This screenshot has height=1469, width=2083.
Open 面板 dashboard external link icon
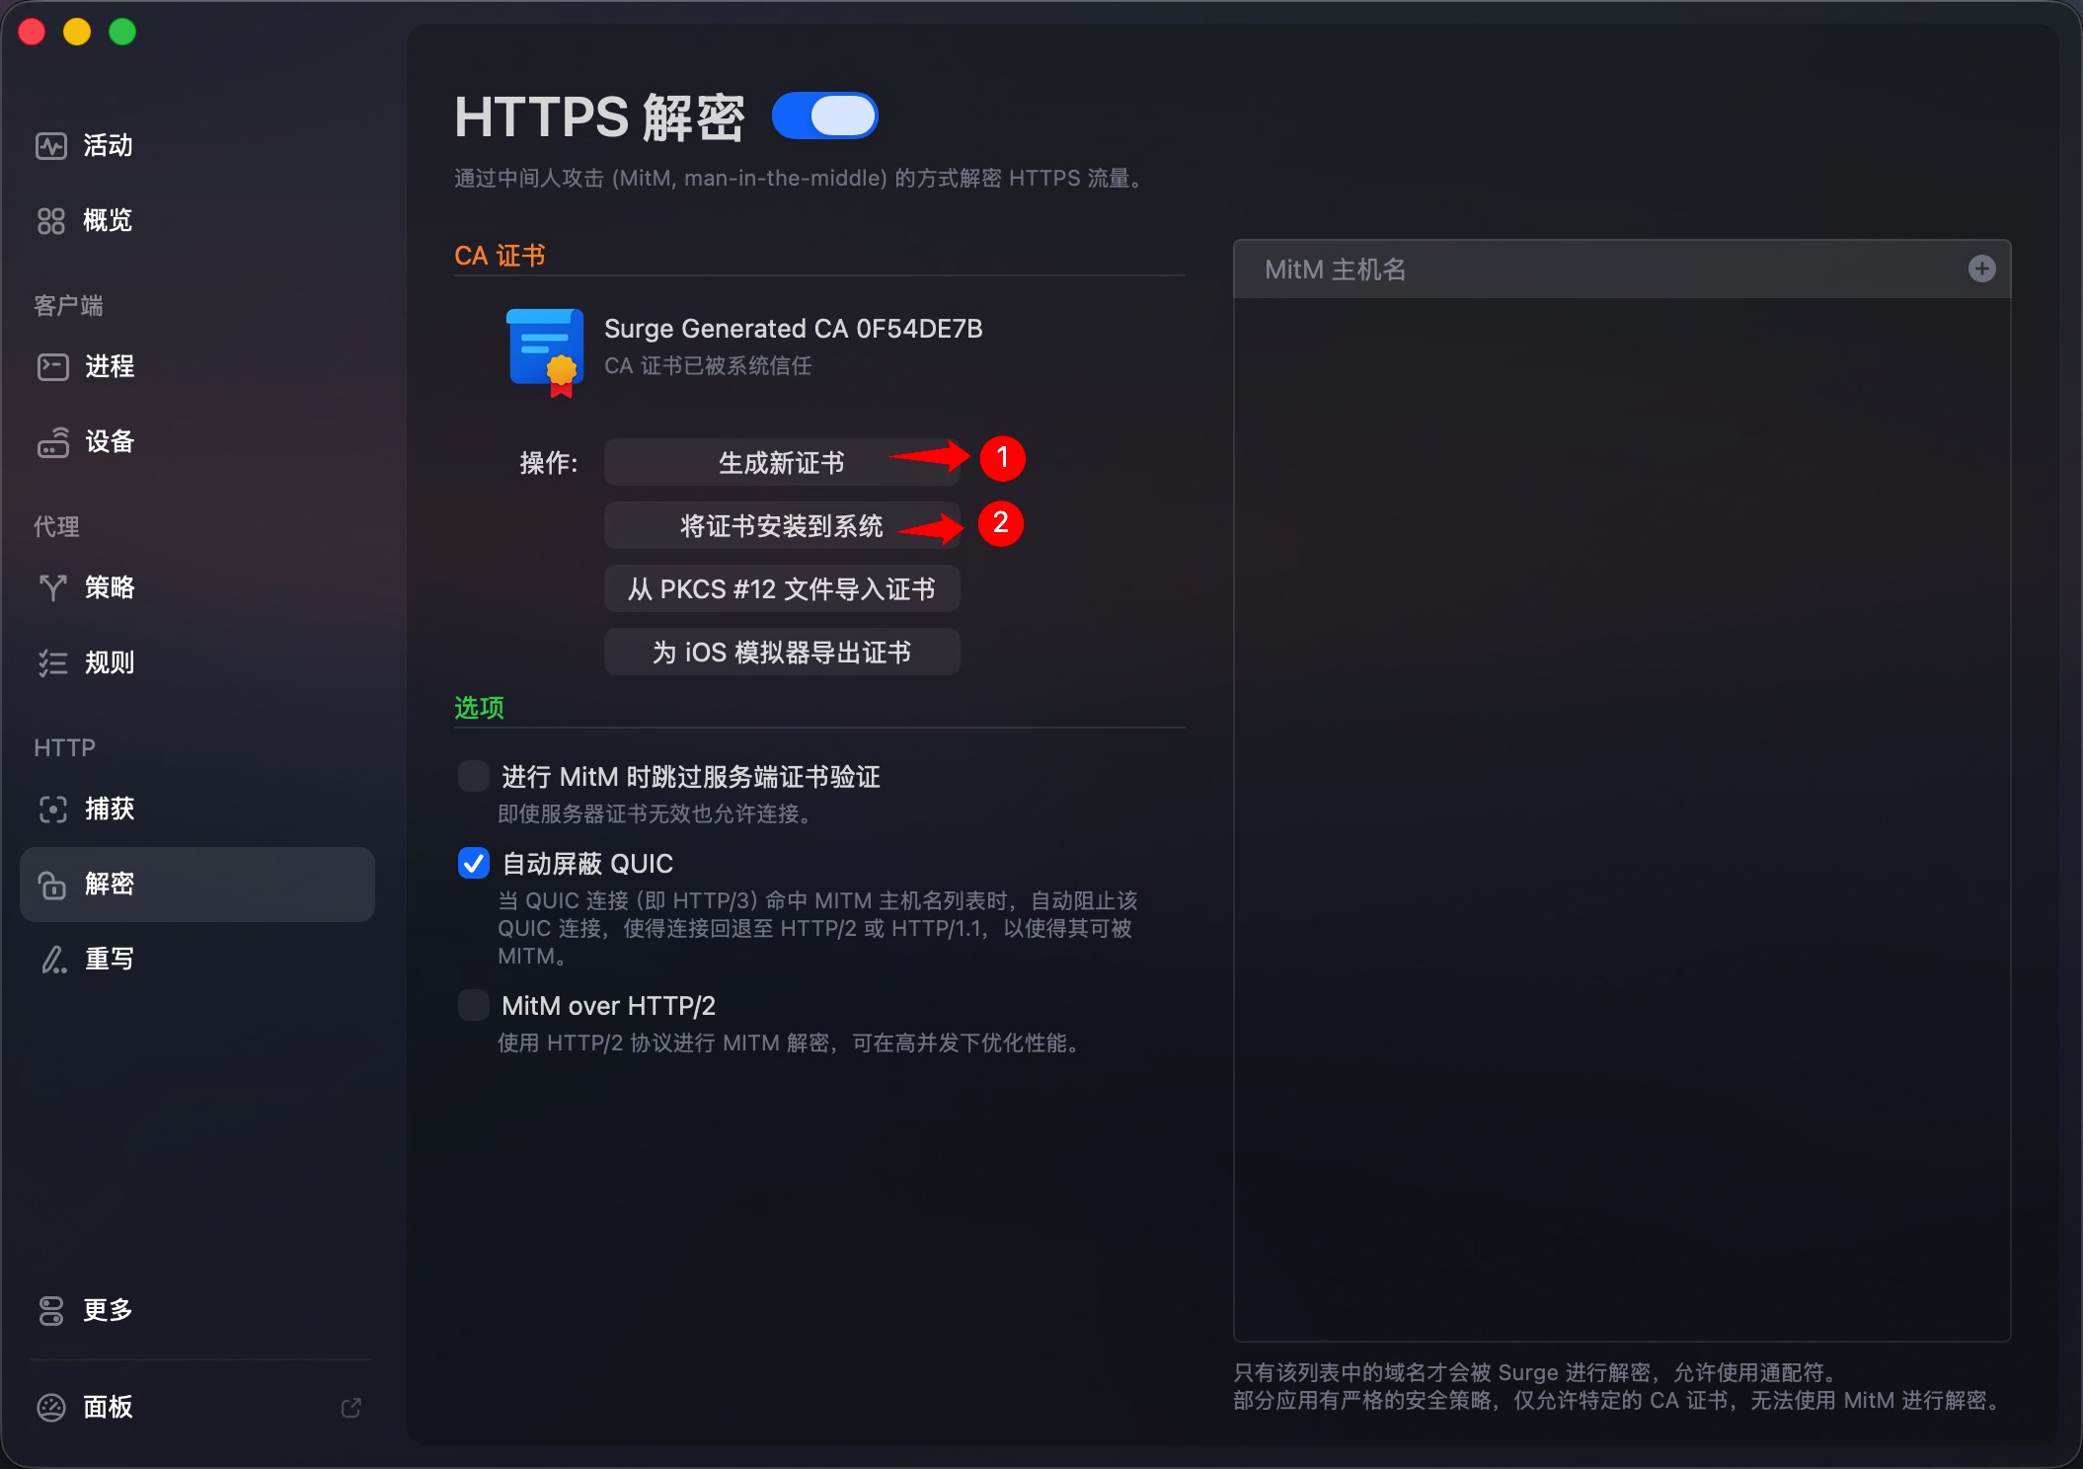pyautogui.click(x=350, y=1407)
